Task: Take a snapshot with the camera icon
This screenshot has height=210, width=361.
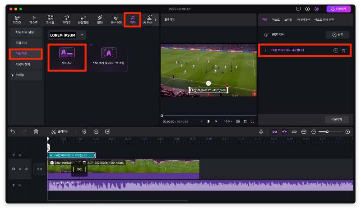Action: [x=238, y=121]
